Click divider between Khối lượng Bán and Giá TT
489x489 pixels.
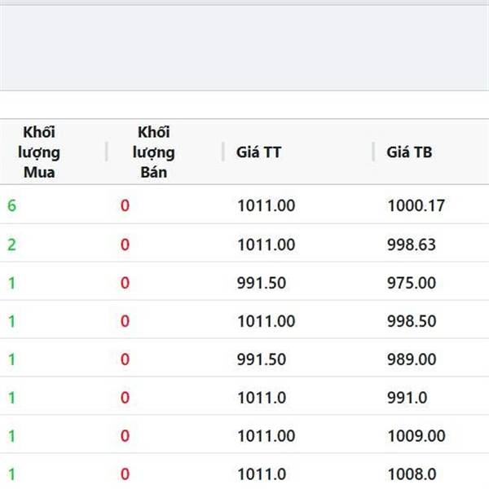click(222, 152)
